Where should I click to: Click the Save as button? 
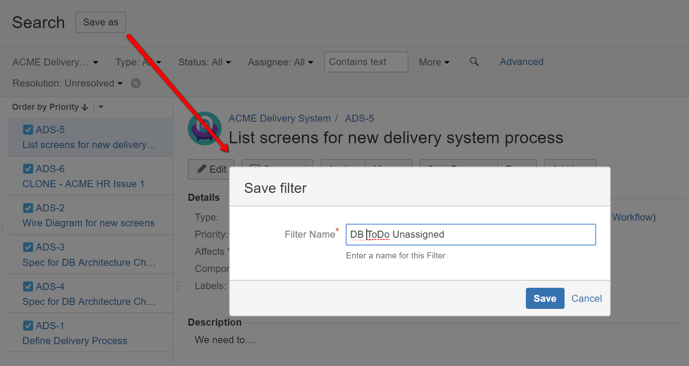[x=101, y=22]
